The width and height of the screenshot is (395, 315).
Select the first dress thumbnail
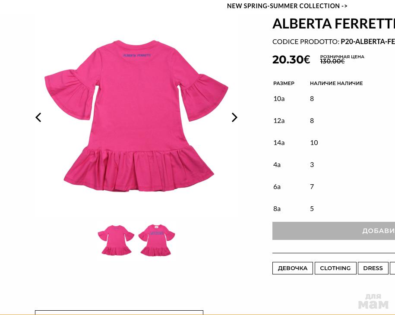click(x=116, y=240)
